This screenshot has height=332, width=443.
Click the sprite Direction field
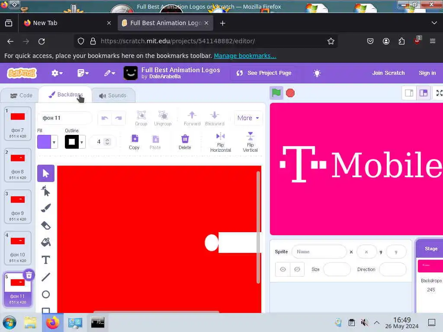coord(392,269)
